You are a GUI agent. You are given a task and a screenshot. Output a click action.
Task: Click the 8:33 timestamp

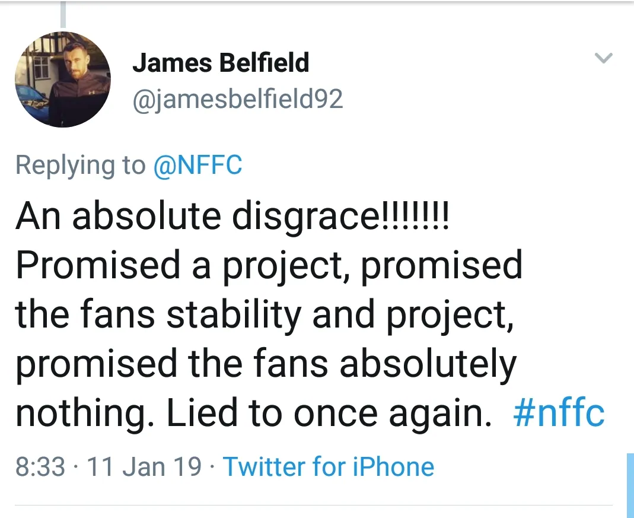[x=40, y=466]
